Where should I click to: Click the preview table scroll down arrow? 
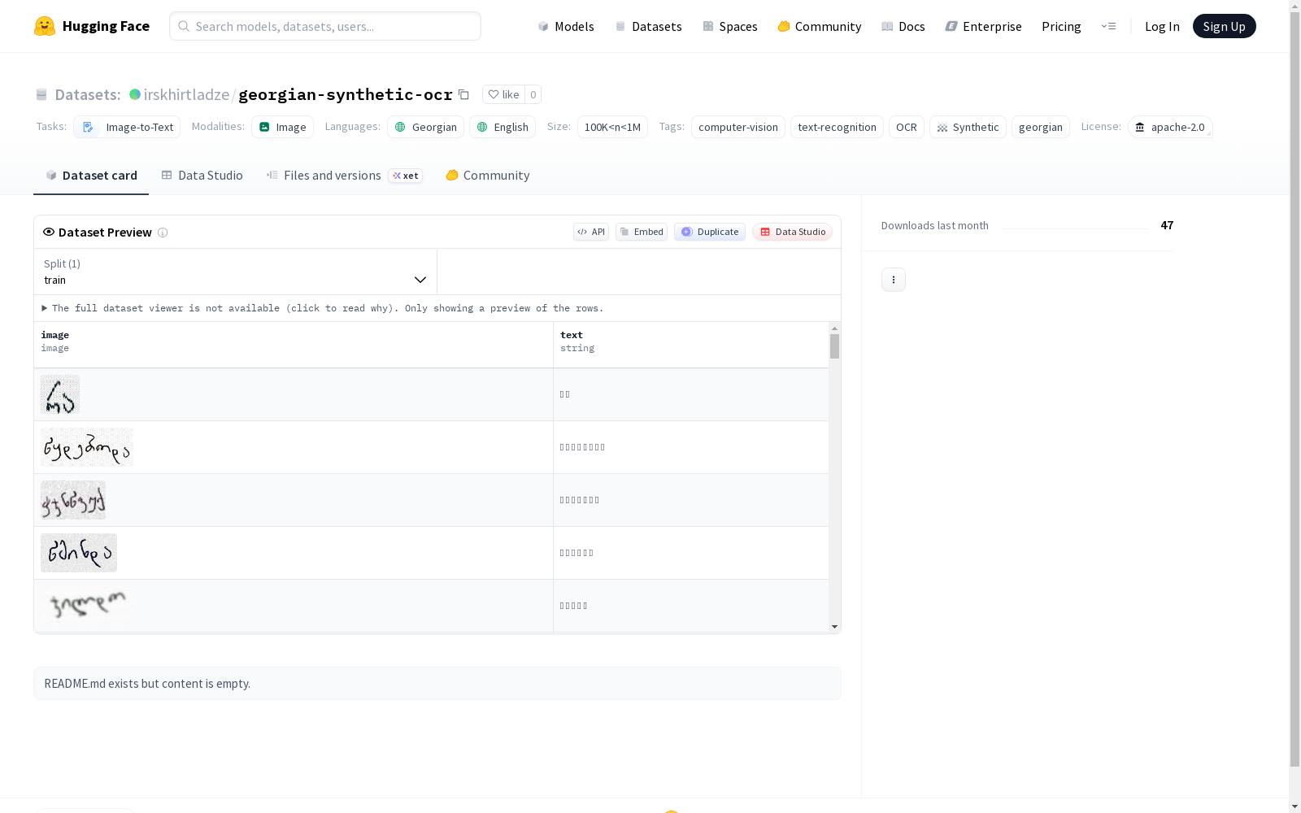[834, 627]
